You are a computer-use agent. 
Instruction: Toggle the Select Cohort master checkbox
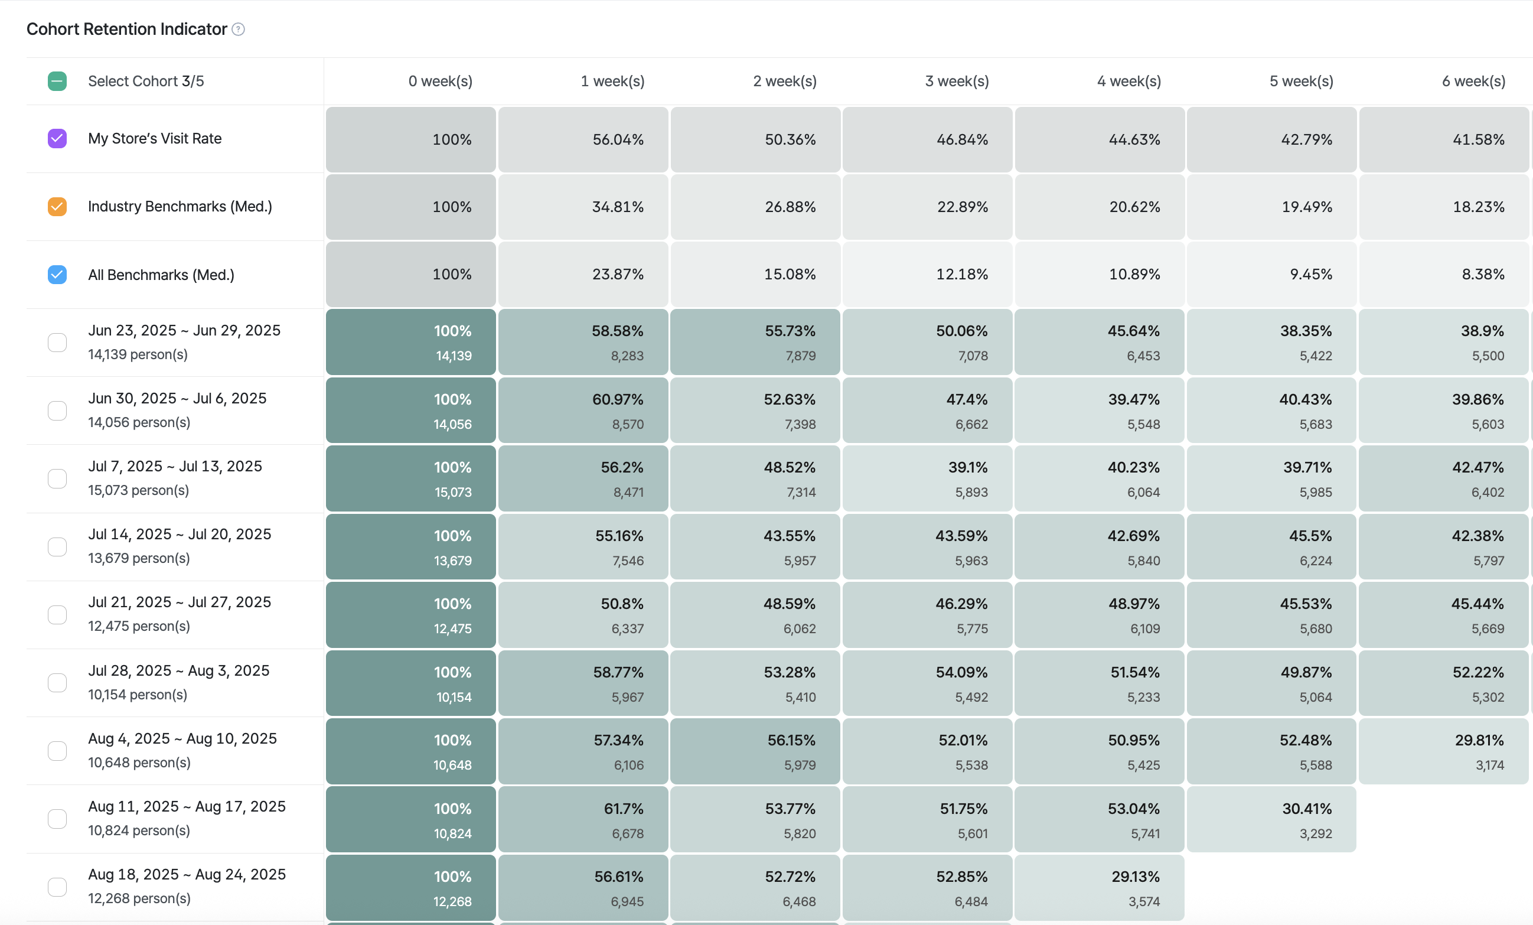click(57, 81)
